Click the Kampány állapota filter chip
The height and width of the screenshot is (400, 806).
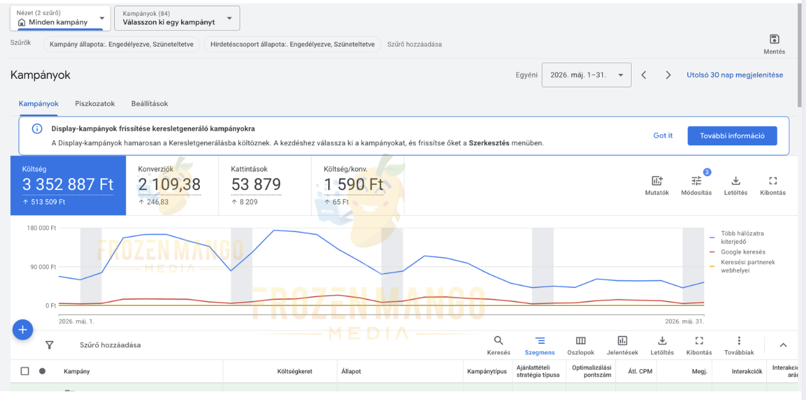[121, 45]
